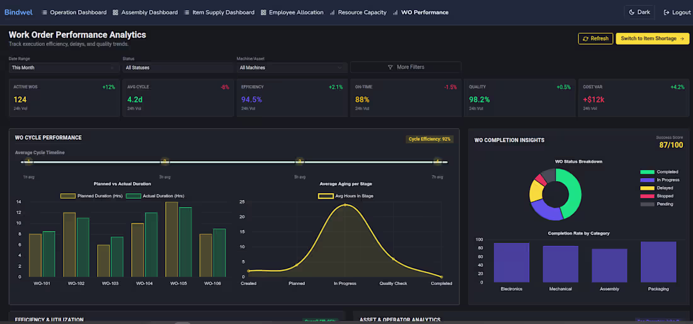Toggle Planned Duration (Hrs) legend series
693x324 pixels.
pyautogui.click(x=91, y=196)
